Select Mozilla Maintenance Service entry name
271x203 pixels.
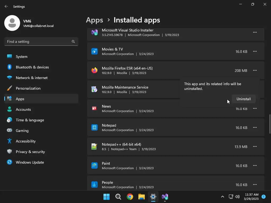click(x=125, y=87)
